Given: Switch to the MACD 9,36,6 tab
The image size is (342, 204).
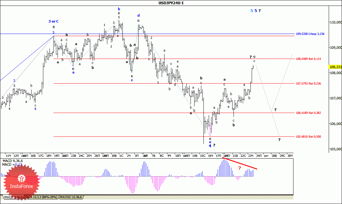Looking at the screenshot, I should tap(13, 197).
